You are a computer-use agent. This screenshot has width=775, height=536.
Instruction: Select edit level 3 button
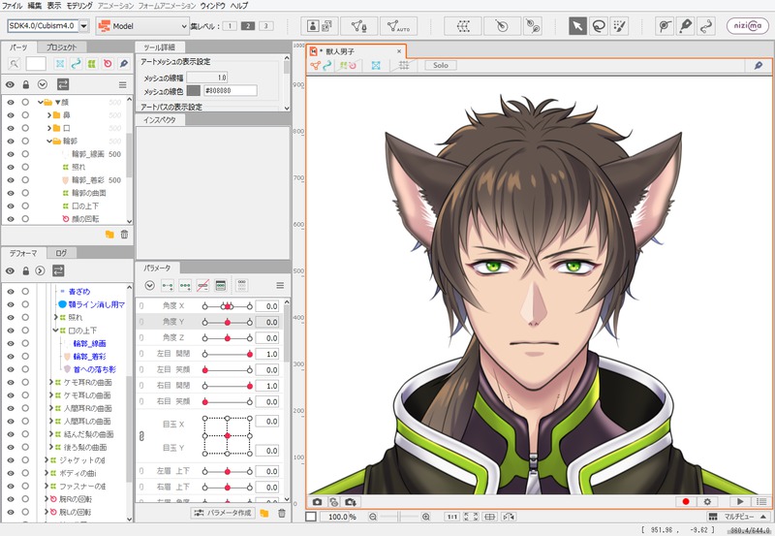[265, 26]
